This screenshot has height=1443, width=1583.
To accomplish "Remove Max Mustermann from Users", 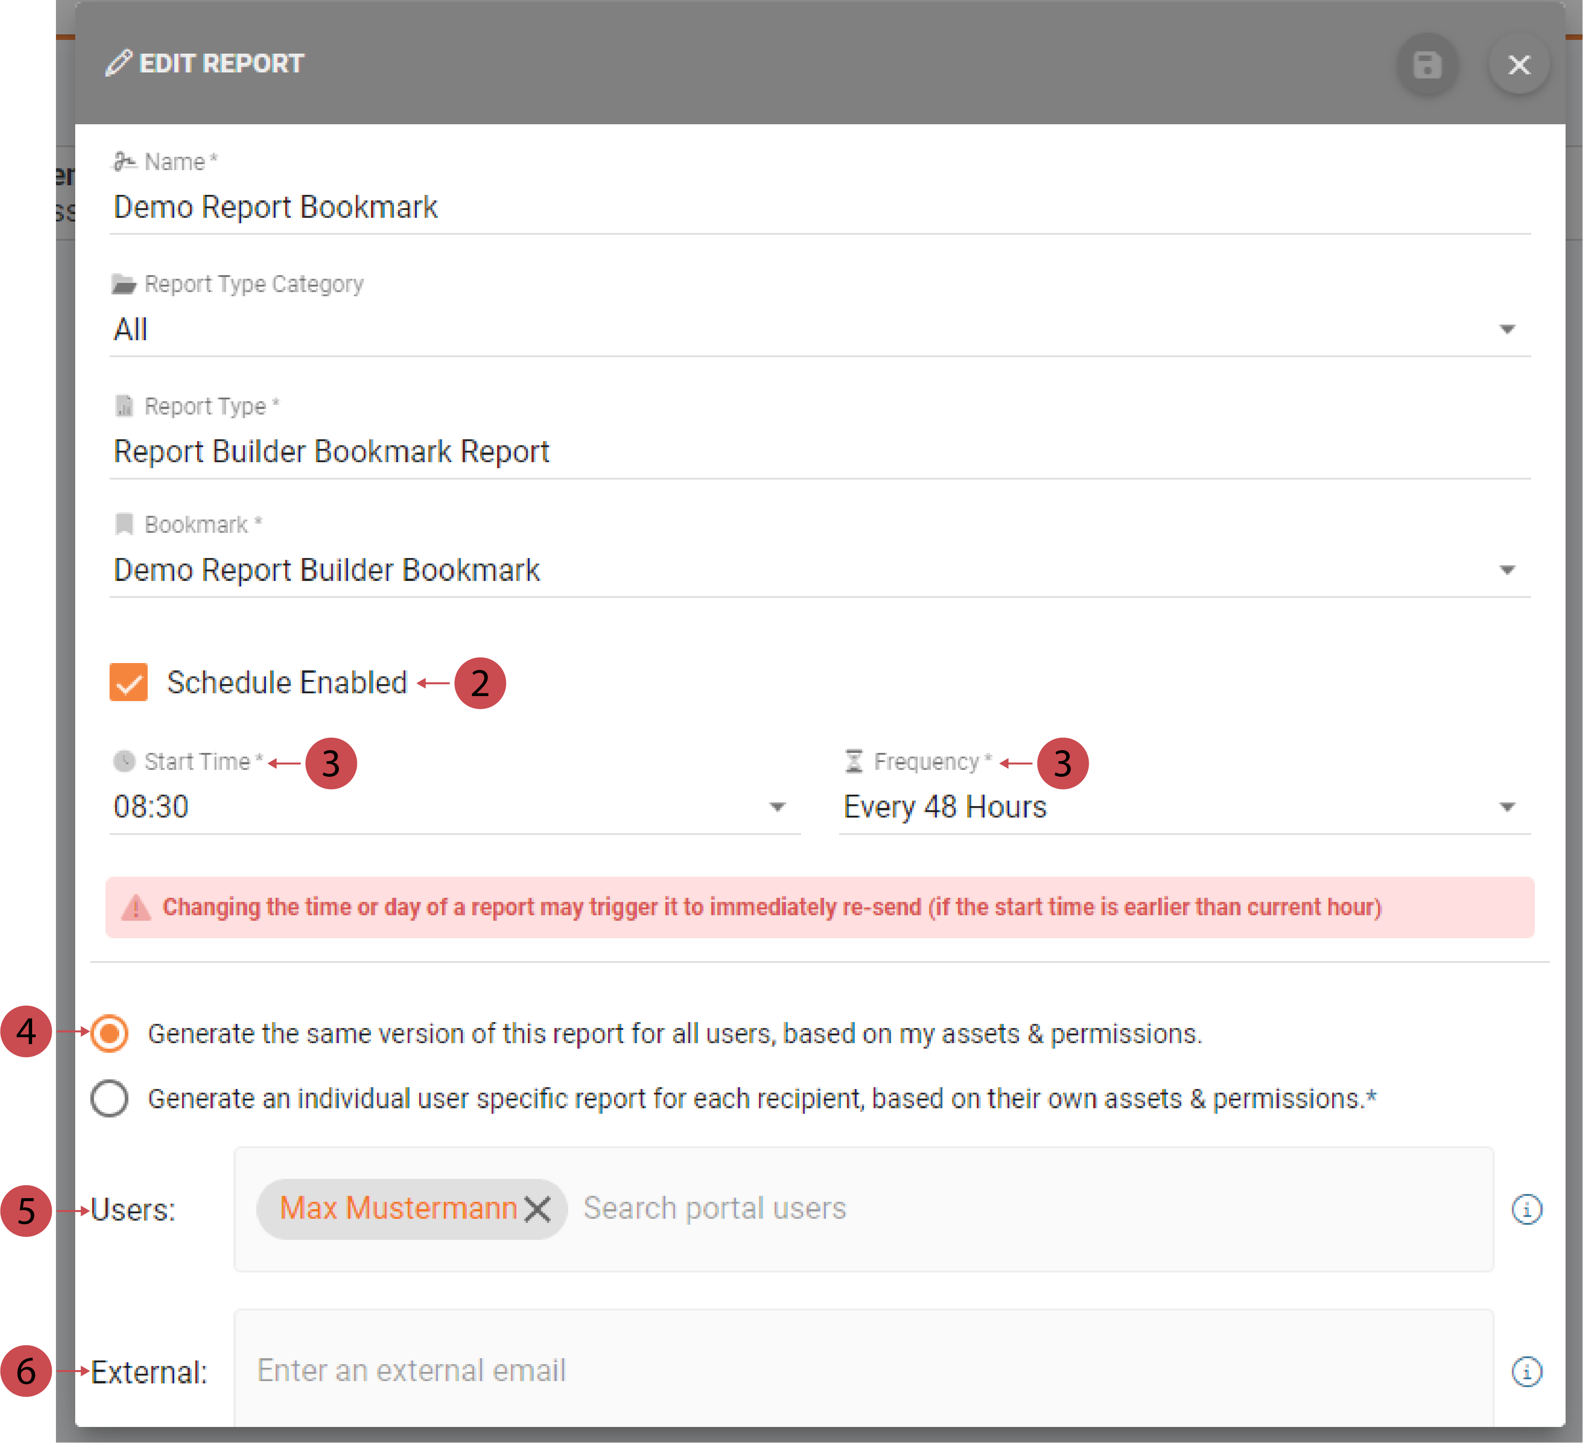I will point(539,1209).
